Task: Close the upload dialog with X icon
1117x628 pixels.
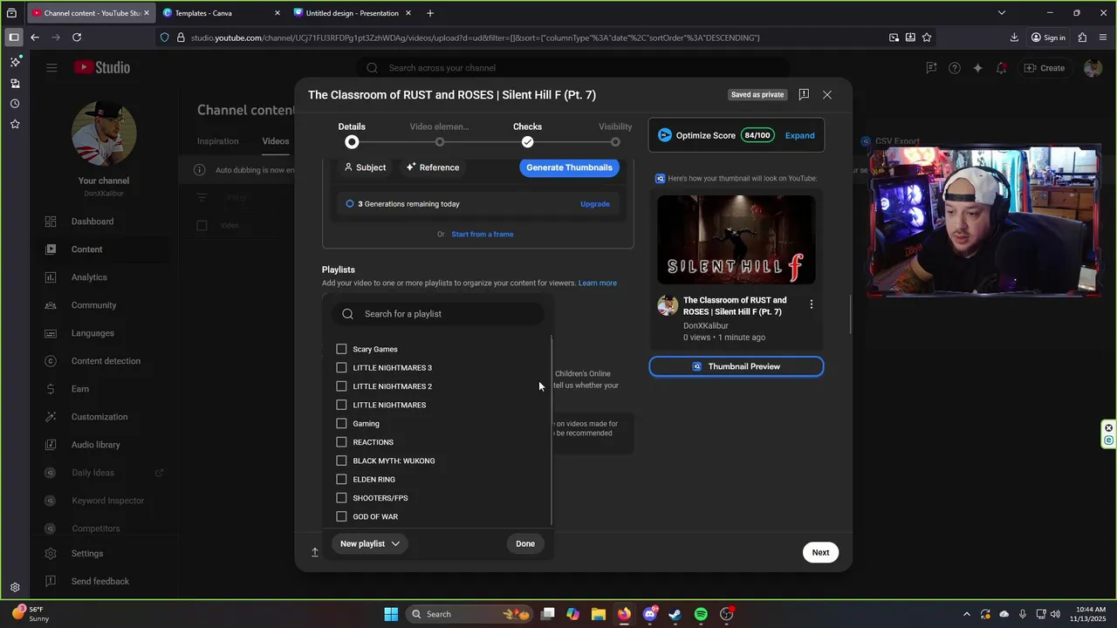Action: coord(827,94)
